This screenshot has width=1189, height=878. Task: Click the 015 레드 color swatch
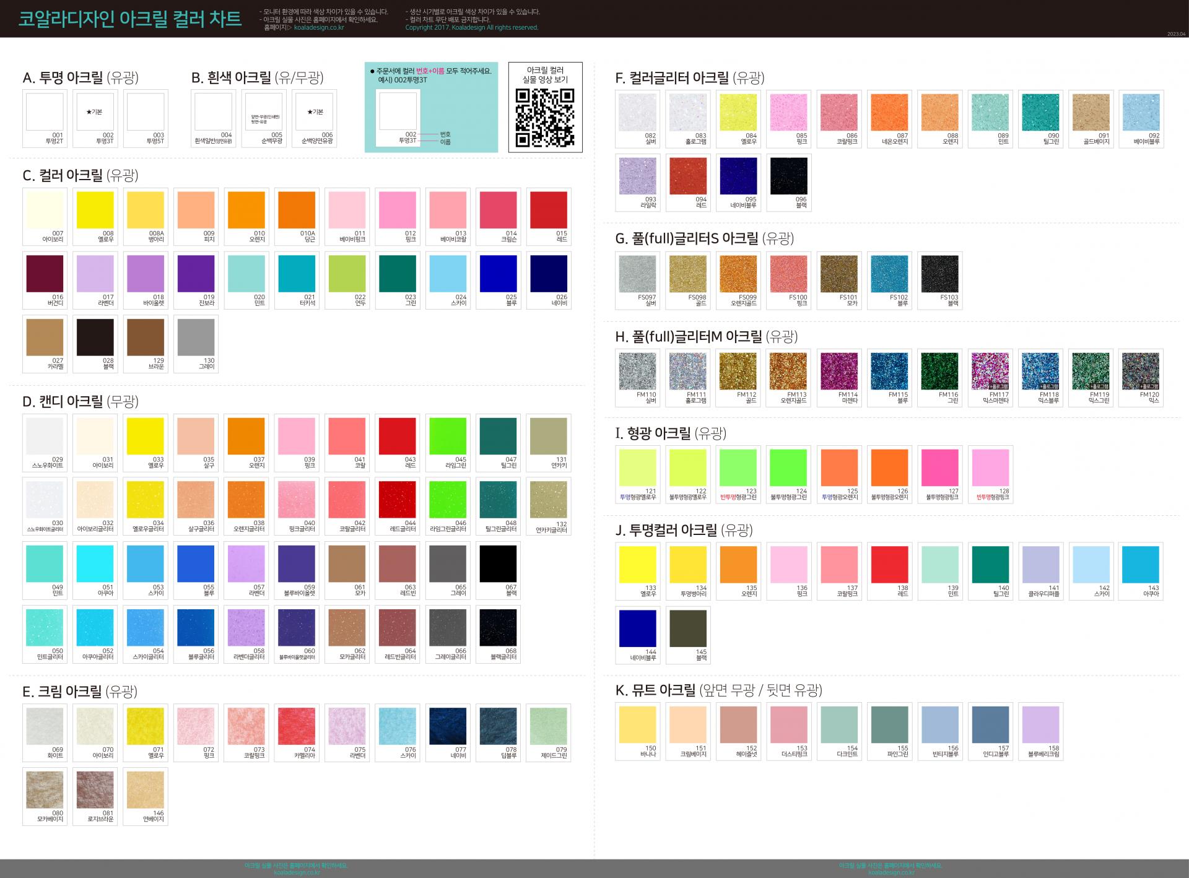tap(549, 211)
